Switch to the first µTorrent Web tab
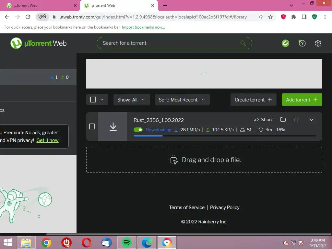Image resolution: width=332 pixels, height=249 pixels. point(40,6)
